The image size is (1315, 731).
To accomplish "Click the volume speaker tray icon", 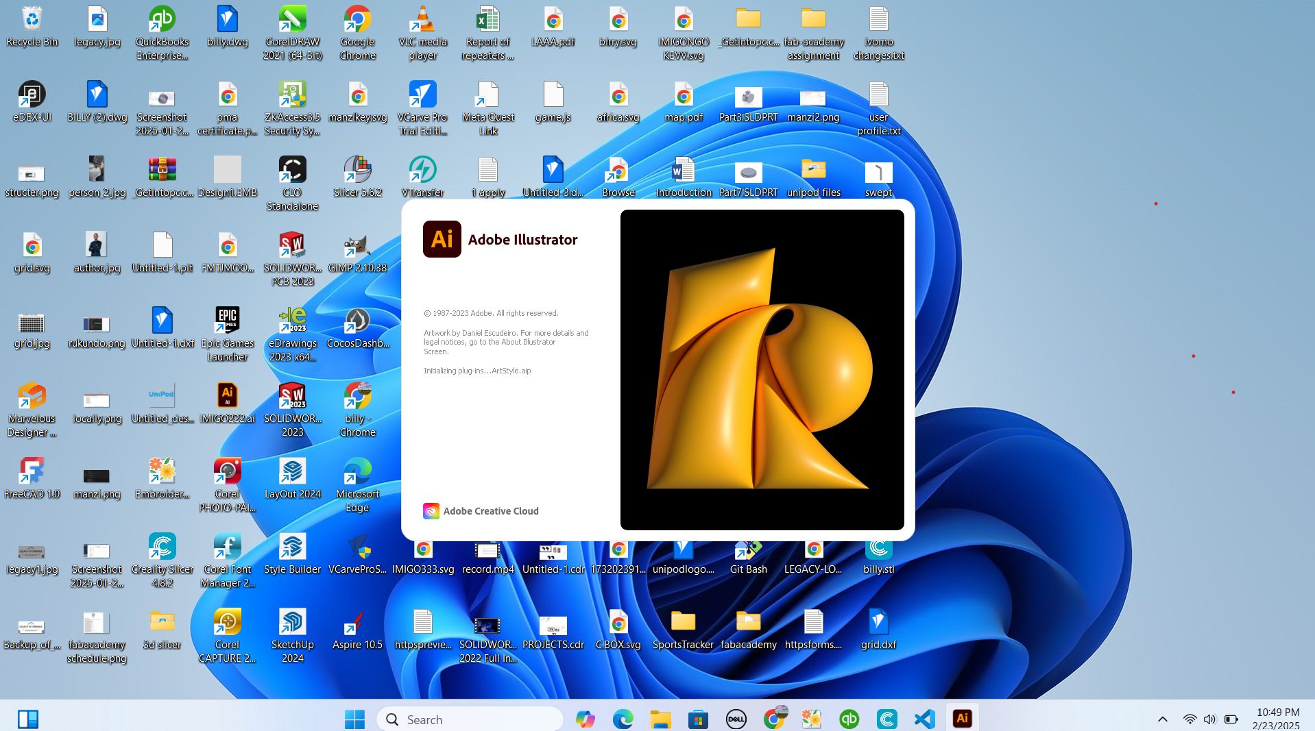I will (x=1209, y=719).
